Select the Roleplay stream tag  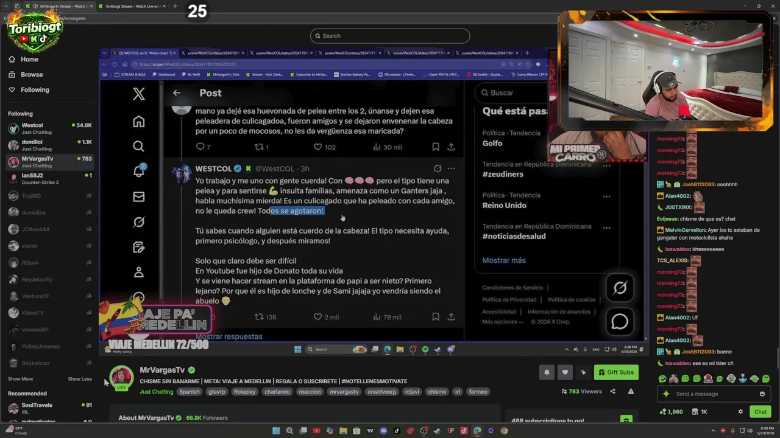[x=245, y=392]
